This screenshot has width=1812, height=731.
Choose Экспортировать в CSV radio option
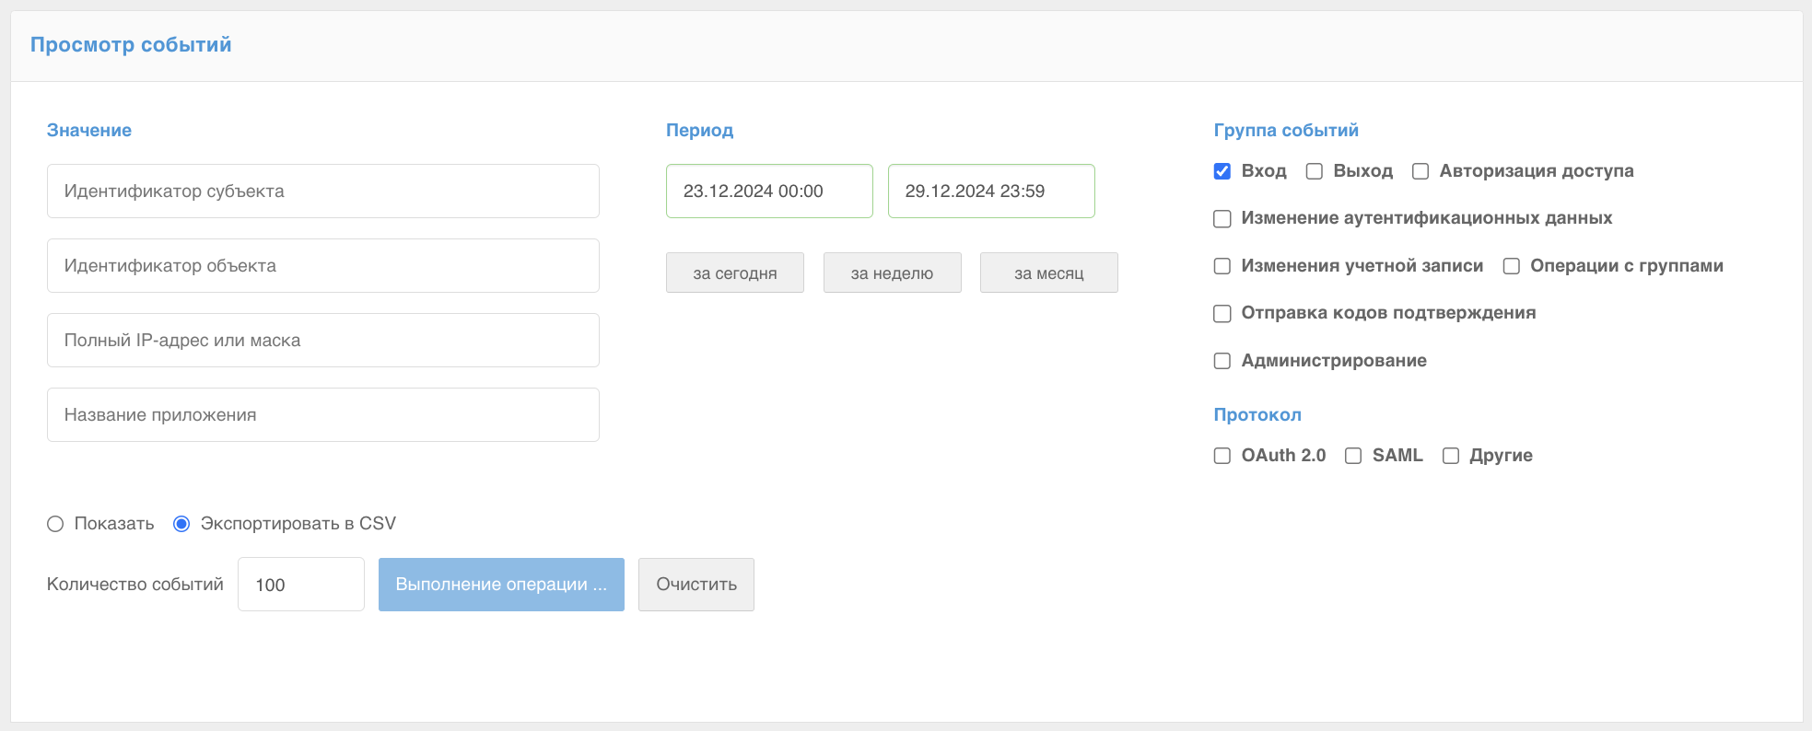[x=181, y=524]
